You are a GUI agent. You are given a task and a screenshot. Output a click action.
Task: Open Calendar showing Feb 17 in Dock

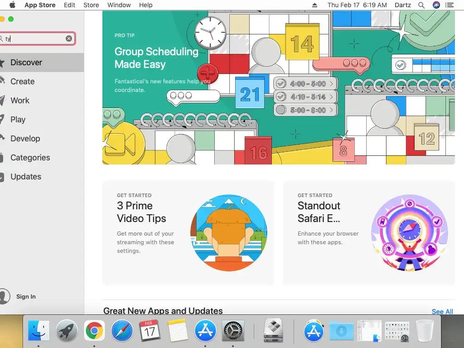coord(150,330)
